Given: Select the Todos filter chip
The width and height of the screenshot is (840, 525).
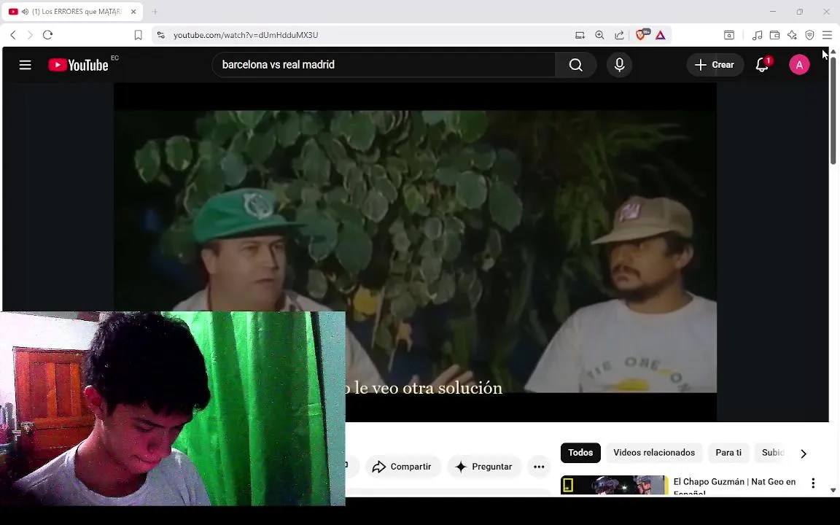Looking at the screenshot, I should click(x=580, y=453).
